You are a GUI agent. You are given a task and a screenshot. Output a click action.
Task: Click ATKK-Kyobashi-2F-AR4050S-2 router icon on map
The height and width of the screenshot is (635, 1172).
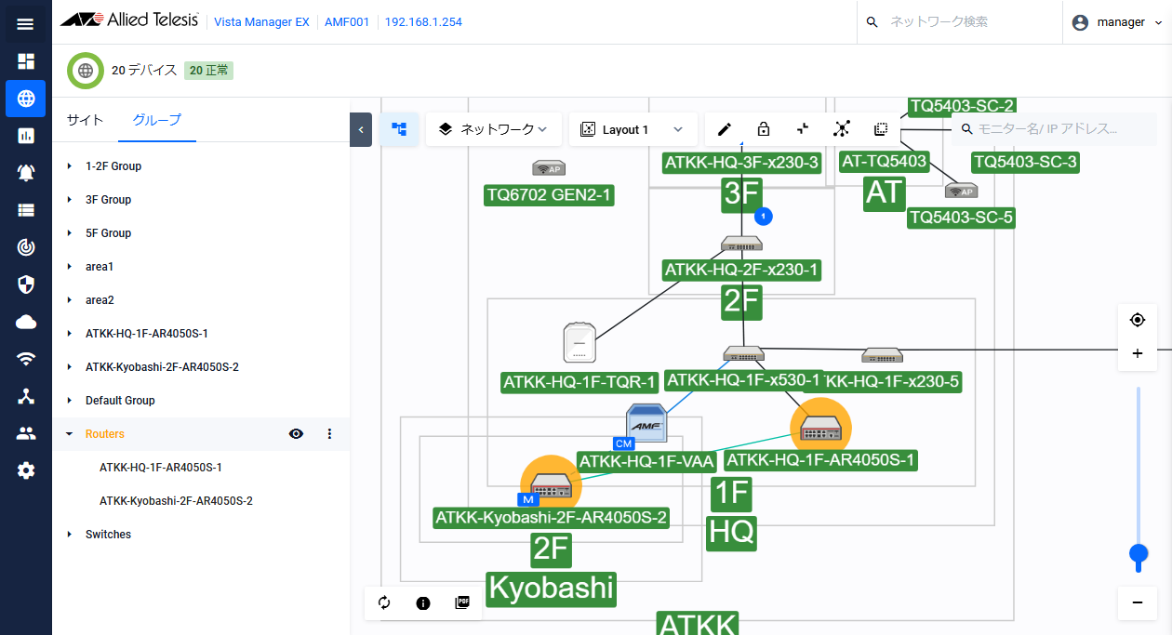tap(551, 485)
